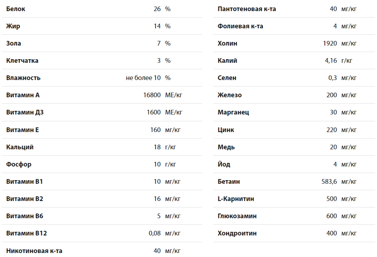
Task: Select the Фосфор label
Action: tap(19, 164)
